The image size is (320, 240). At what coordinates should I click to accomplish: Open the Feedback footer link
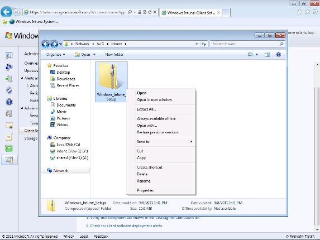click(101, 236)
